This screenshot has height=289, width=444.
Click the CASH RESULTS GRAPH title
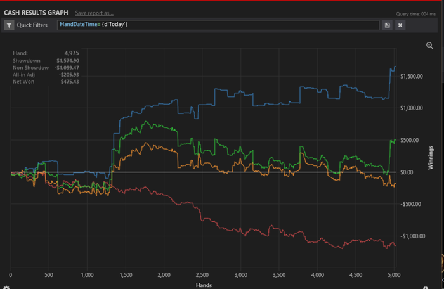[36, 13]
